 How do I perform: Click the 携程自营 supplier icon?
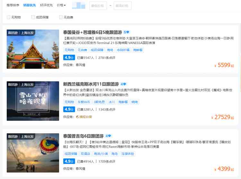[77, 117]
